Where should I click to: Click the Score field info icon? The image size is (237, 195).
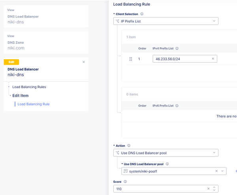coord(125,182)
